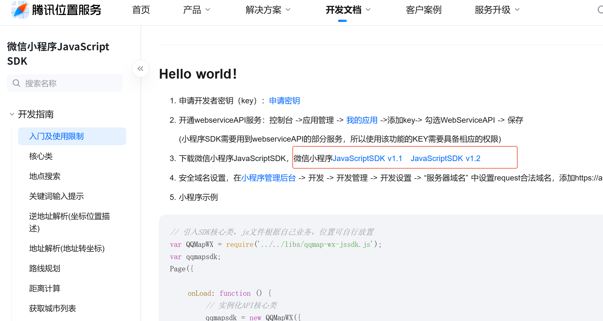Expand the 解决方案 dropdown chevron
603x321 pixels.
click(288, 10)
